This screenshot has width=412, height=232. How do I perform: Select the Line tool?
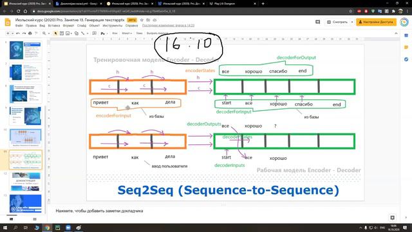(83, 34)
